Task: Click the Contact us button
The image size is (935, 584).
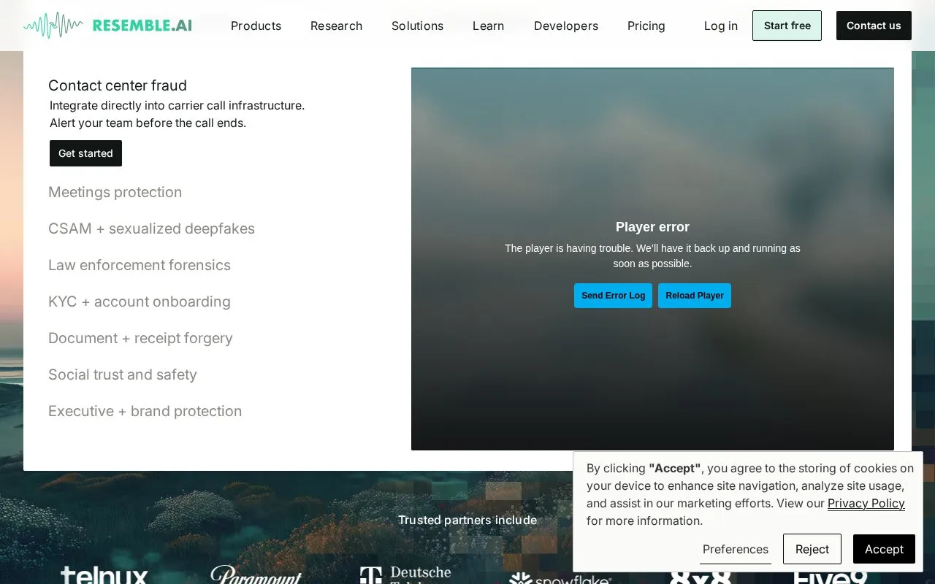Action: pyautogui.click(x=874, y=26)
